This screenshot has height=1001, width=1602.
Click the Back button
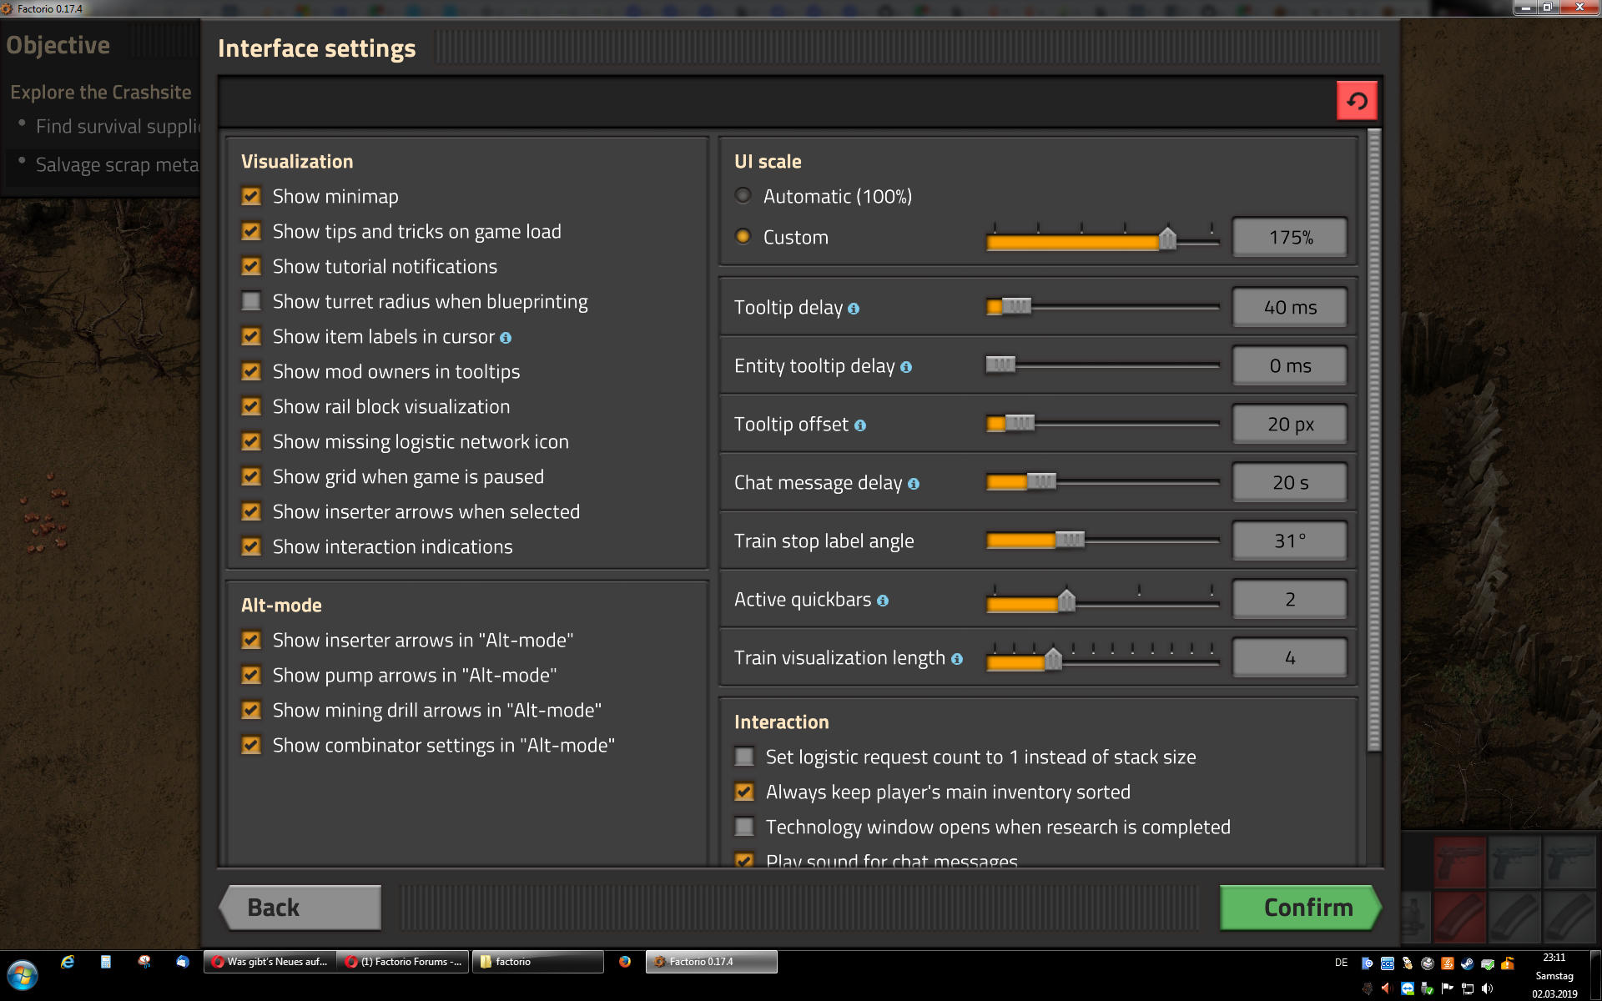[x=304, y=907]
